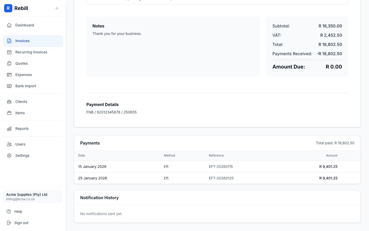The image size is (369, 231).
Task: Click the R 9,401.25 amount for 25 January
Action: 328,178
